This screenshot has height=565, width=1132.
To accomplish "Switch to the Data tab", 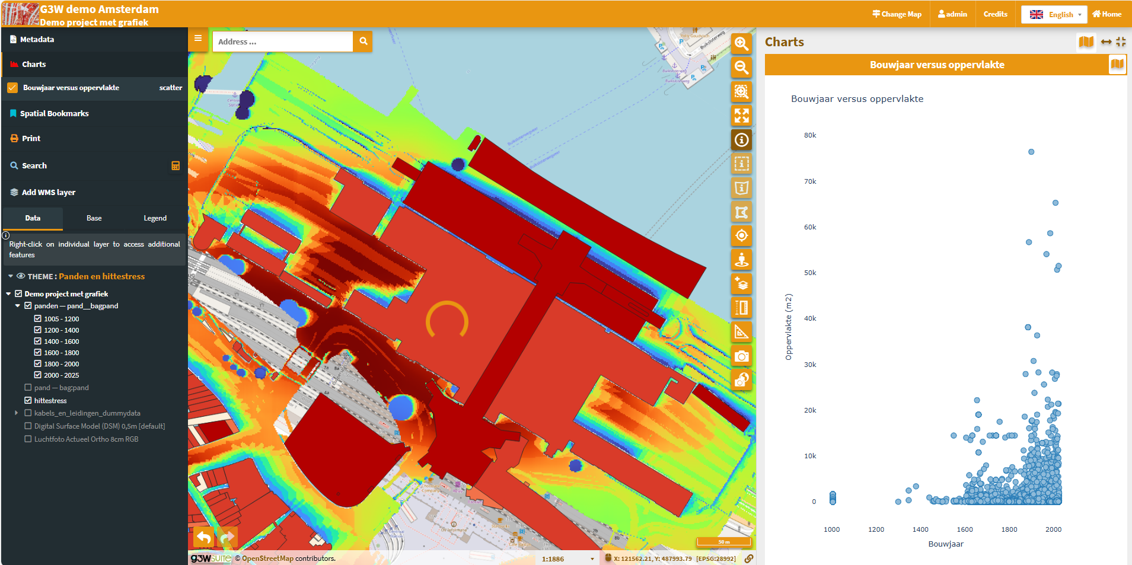I will [33, 218].
